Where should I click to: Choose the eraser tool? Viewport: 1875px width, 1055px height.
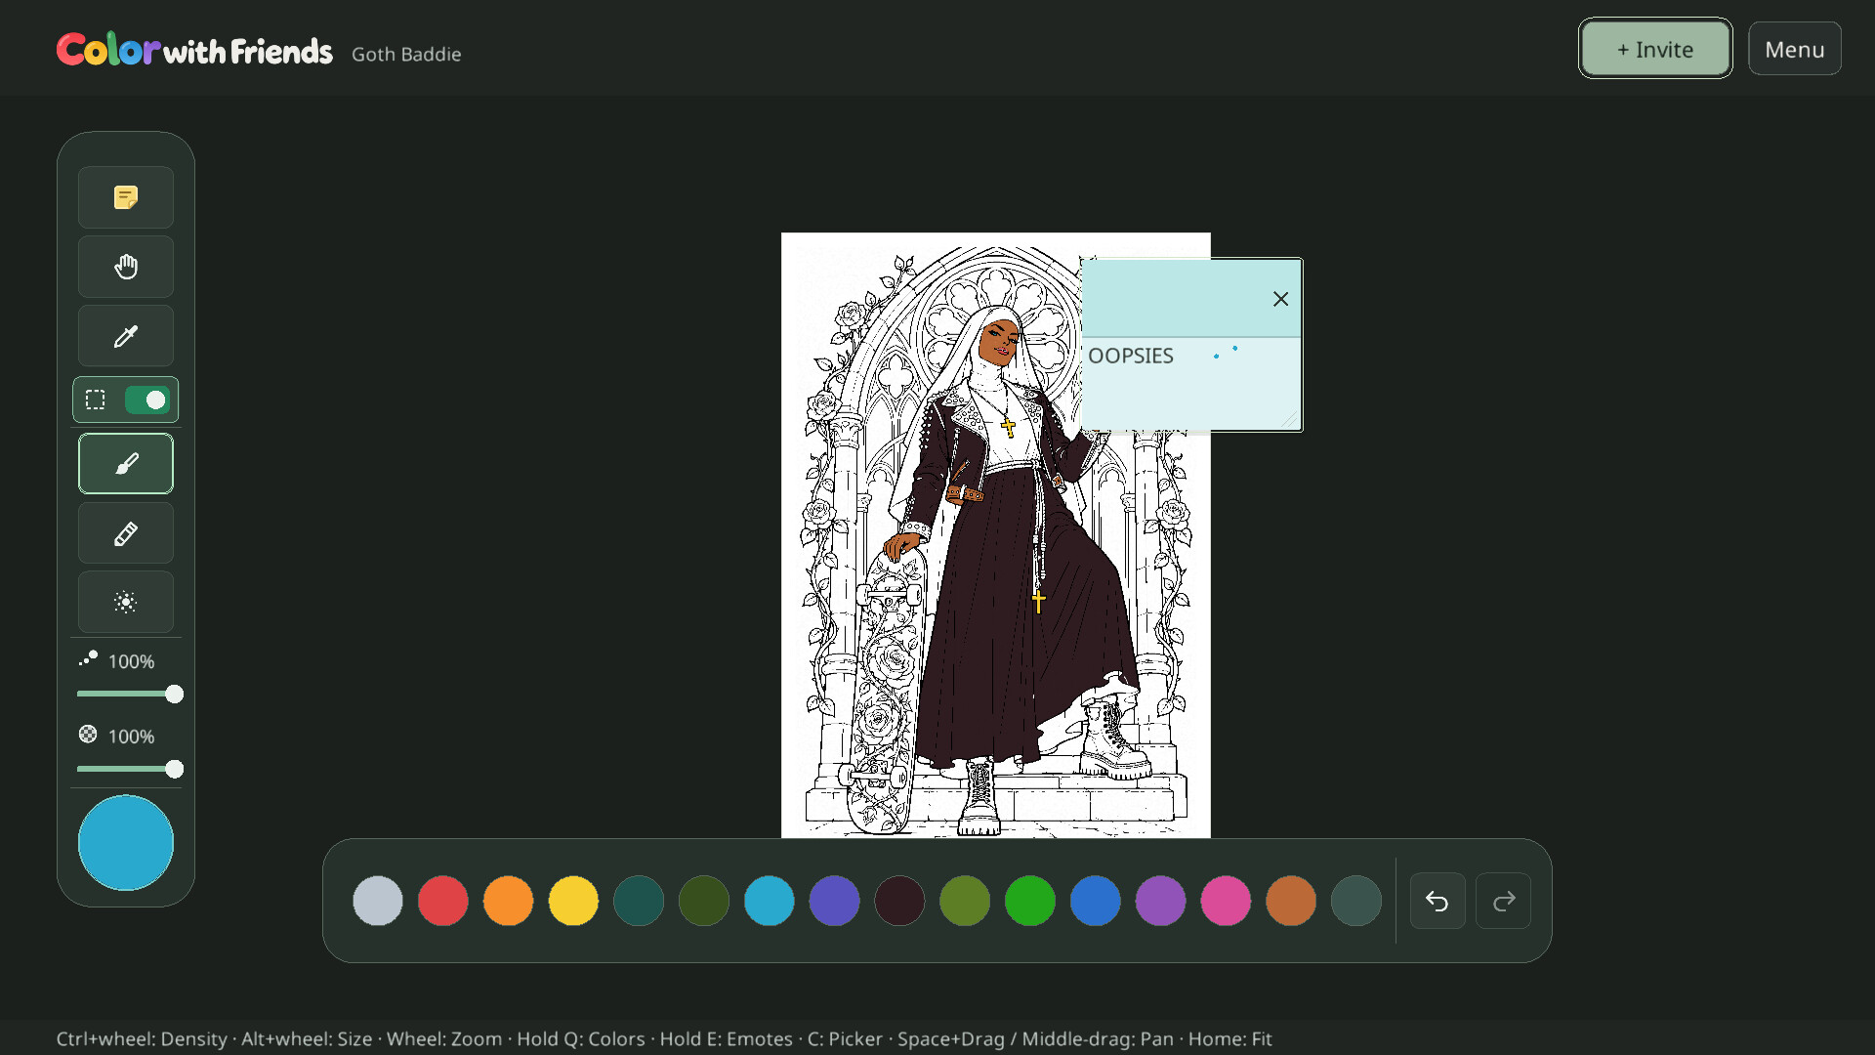126,533
